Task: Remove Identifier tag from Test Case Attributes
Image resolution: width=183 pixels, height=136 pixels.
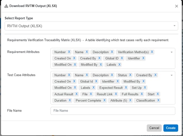Action: 118,81
